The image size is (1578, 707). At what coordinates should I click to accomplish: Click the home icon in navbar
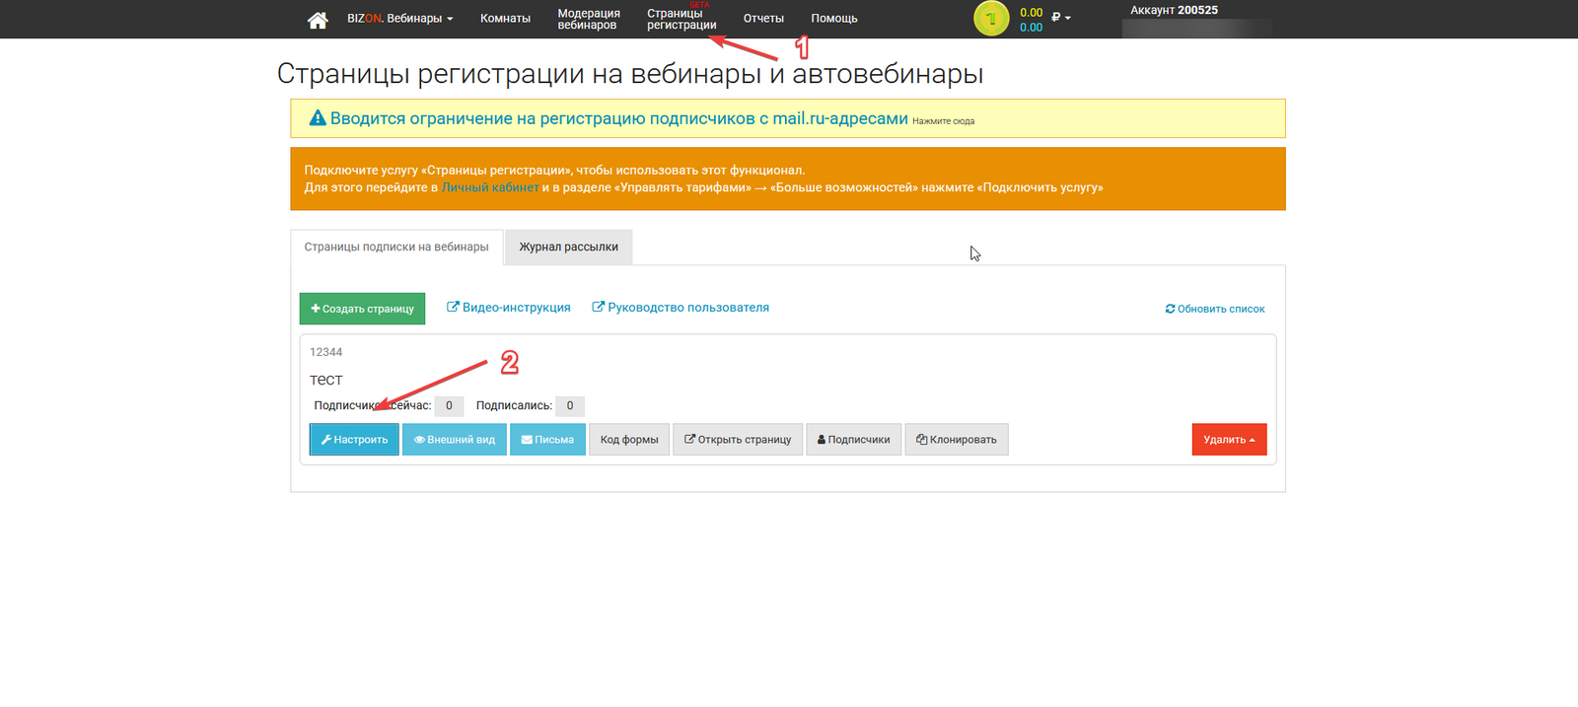[x=318, y=20]
